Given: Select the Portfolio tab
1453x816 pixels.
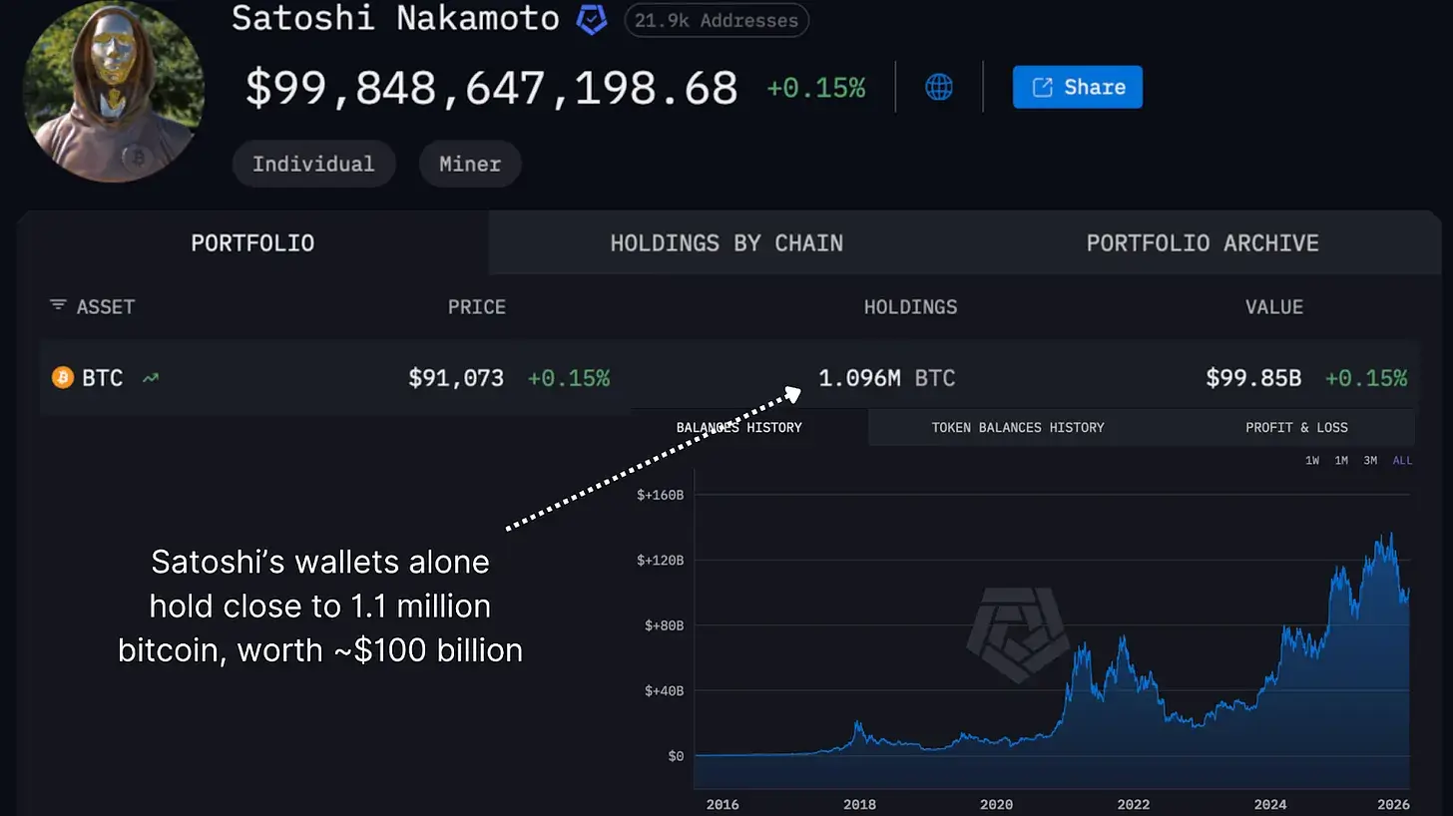Looking at the screenshot, I should 252,243.
